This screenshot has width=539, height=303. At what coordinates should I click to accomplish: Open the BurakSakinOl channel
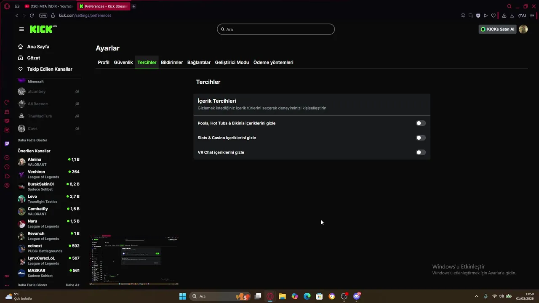click(48, 186)
